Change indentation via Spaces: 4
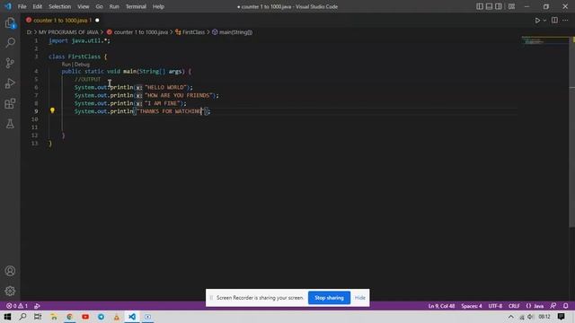The width and height of the screenshot is (575, 323). click(472, 306)
